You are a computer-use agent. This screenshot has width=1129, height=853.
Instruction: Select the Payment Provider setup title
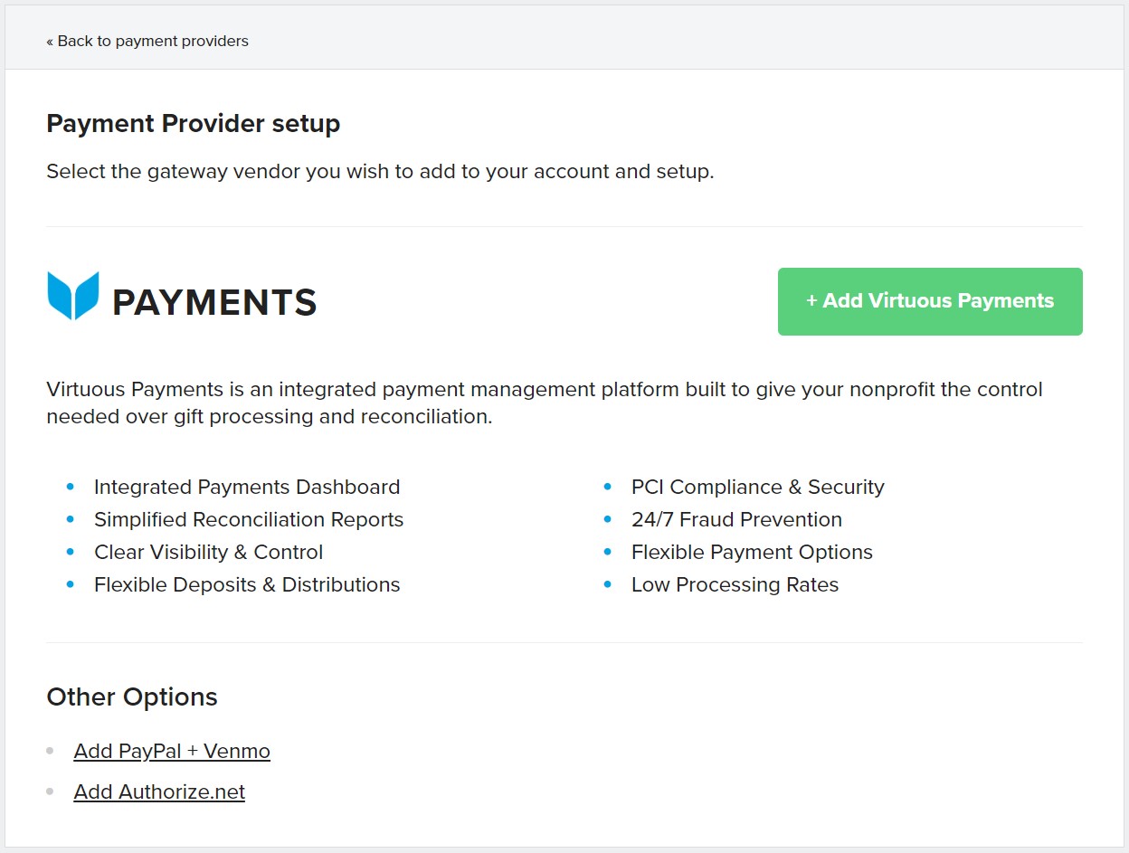[193, 124]
